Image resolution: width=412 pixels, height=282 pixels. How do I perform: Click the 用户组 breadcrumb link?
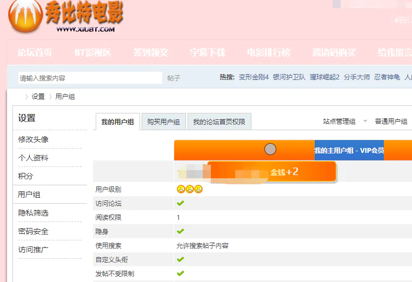coord(65,97)
